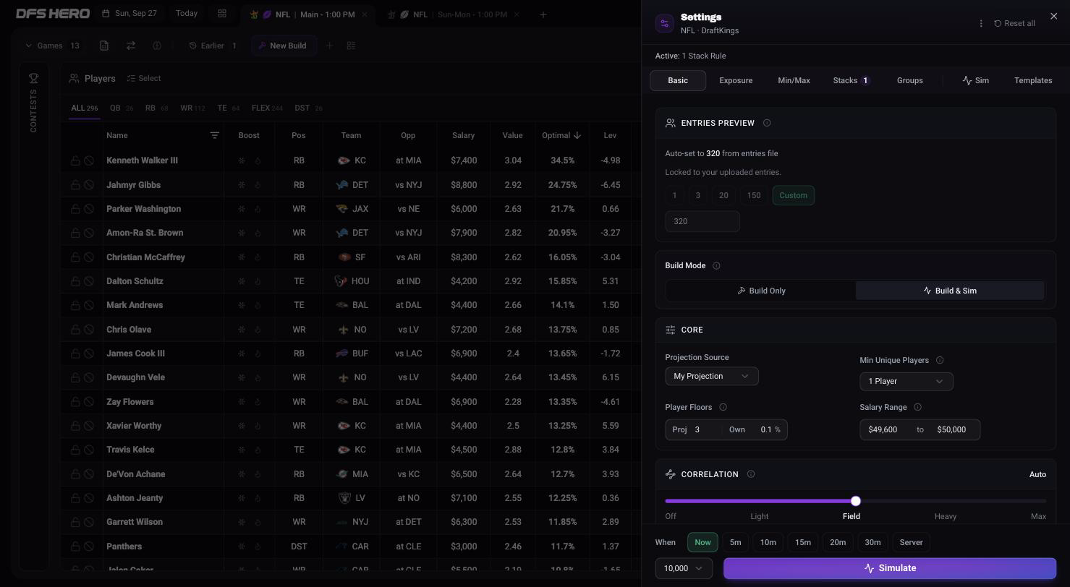Screen dimensions: 1070x587
Task: Select the 150 entries preset
Action: click(753, 195)
